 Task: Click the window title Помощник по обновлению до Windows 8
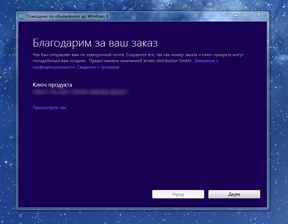pyautogui.click(x=67, y=16)
